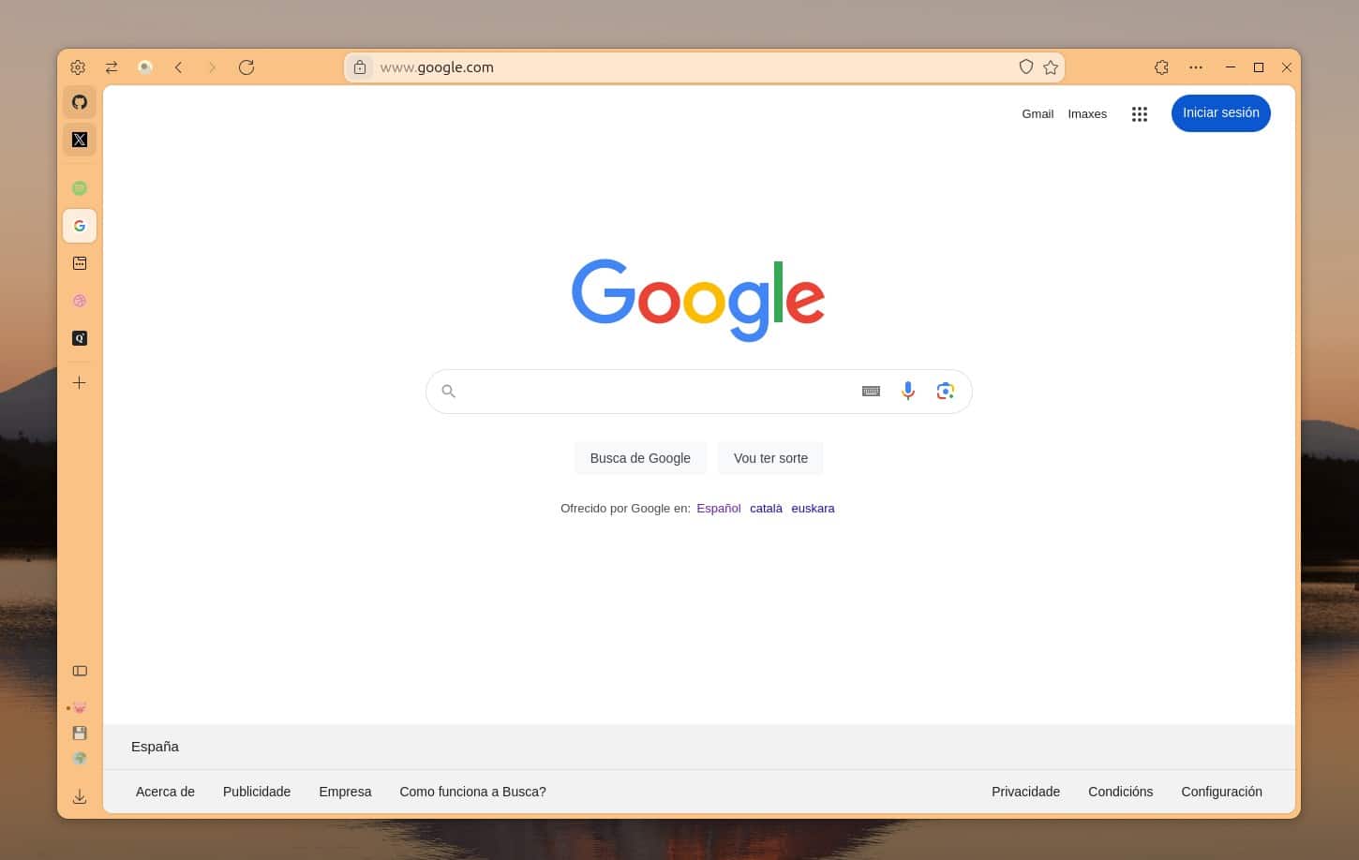
Task: Select the globe emoji workspace
Action: pos(80,758)
